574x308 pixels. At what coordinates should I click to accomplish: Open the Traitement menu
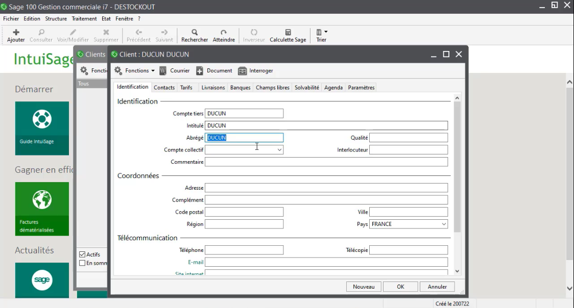pos(84,19)
